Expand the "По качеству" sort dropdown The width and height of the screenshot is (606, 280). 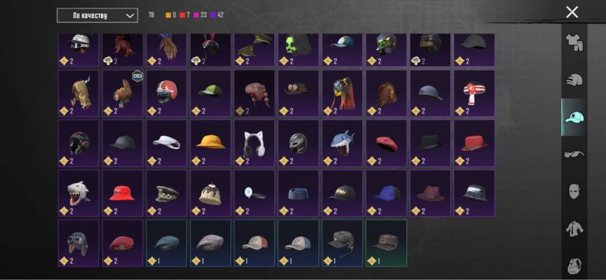pos(98,16)
